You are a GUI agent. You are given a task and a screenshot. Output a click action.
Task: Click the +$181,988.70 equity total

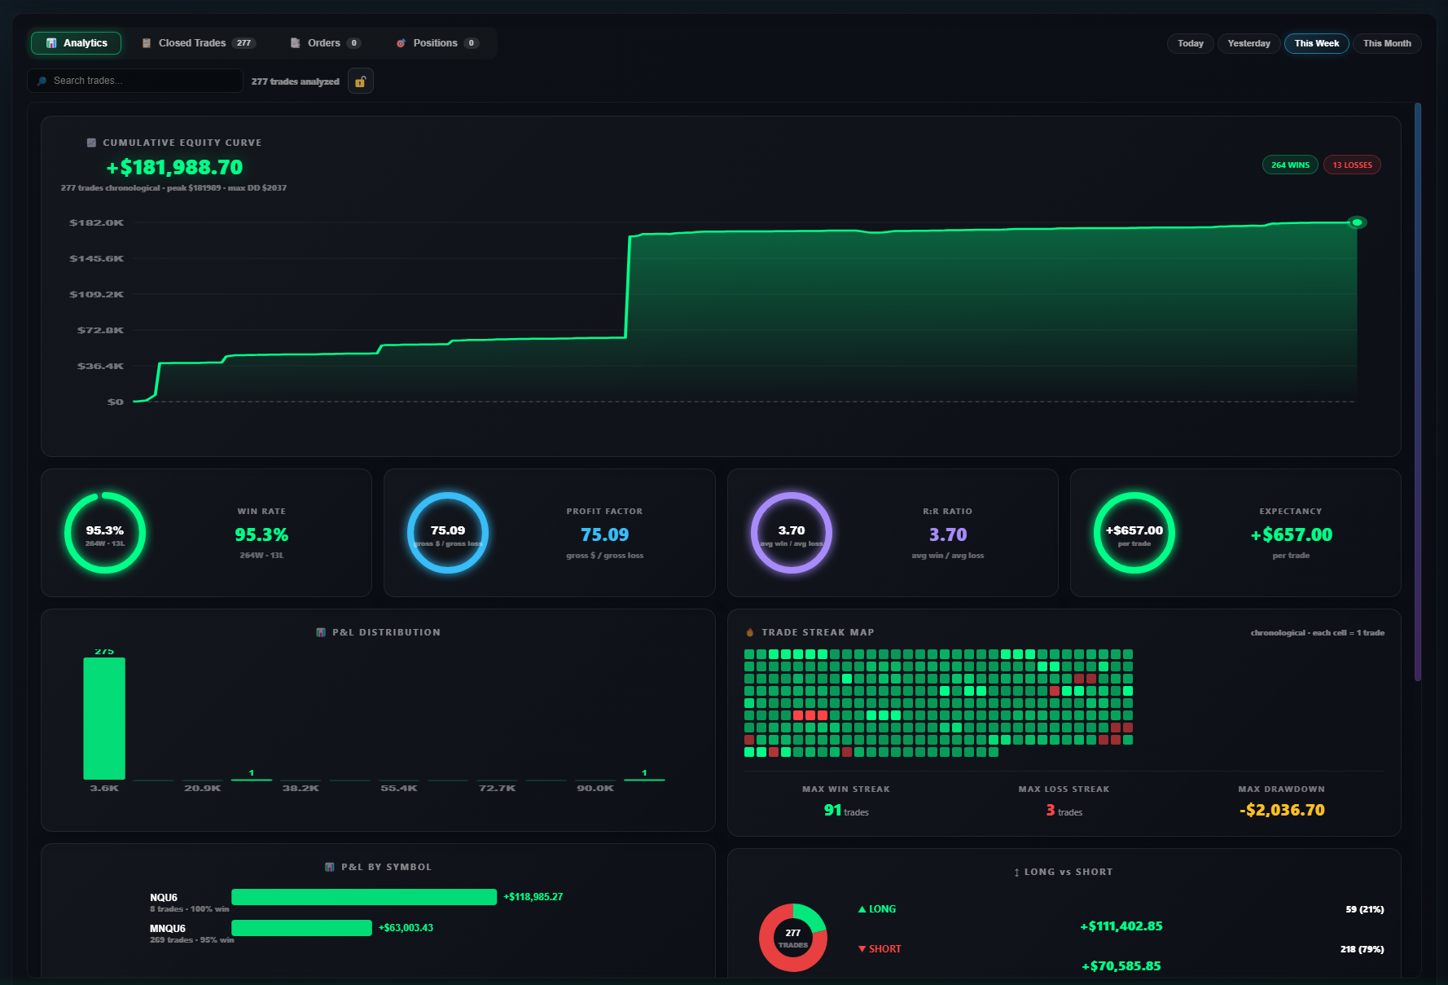click(x=174, y=167)
